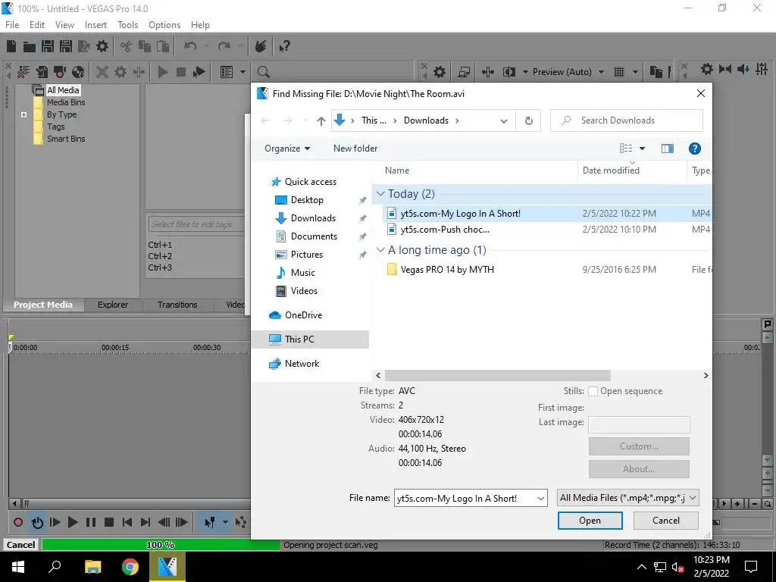Click the first Save disk icon
The height and width of the screenshot is (582, 776).
coord(48,46)
